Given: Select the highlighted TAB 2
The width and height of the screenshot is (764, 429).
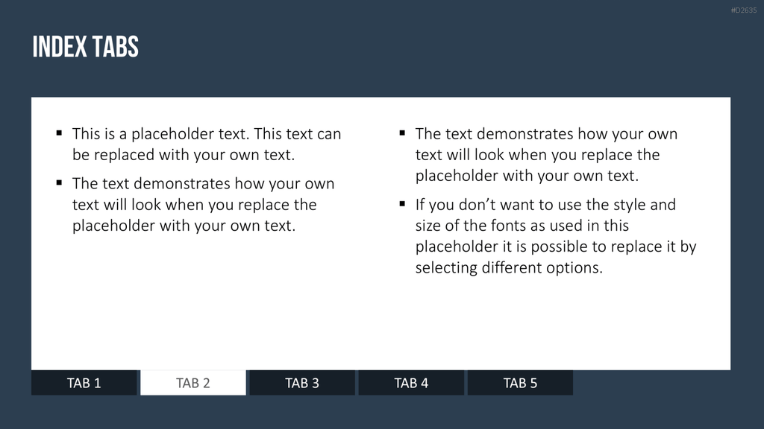Looking at the screenshot, I should click(x=193, y=383).
